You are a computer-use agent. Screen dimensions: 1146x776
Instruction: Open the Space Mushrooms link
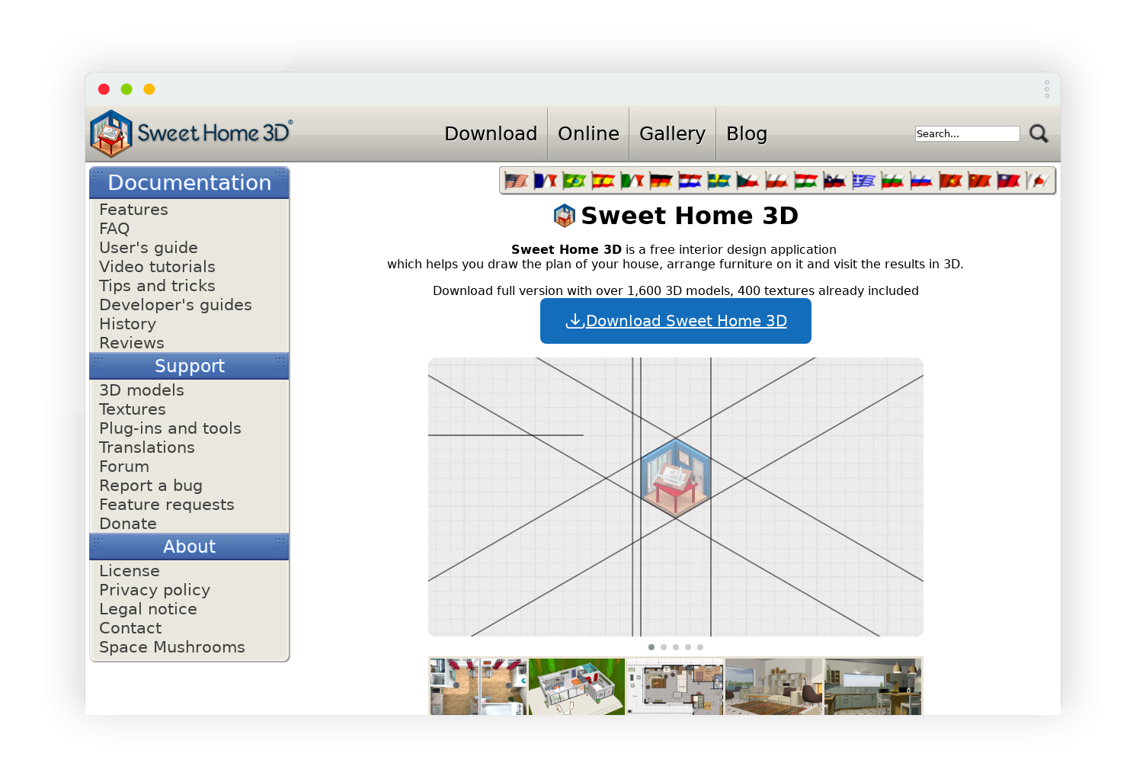[172, 647]
